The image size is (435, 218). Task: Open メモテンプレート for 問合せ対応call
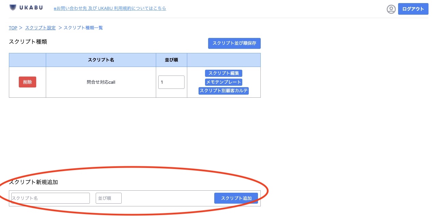[x=223, y=82]
